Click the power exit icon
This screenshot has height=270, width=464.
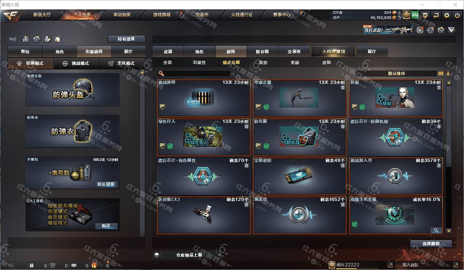(x=457, y=15)
